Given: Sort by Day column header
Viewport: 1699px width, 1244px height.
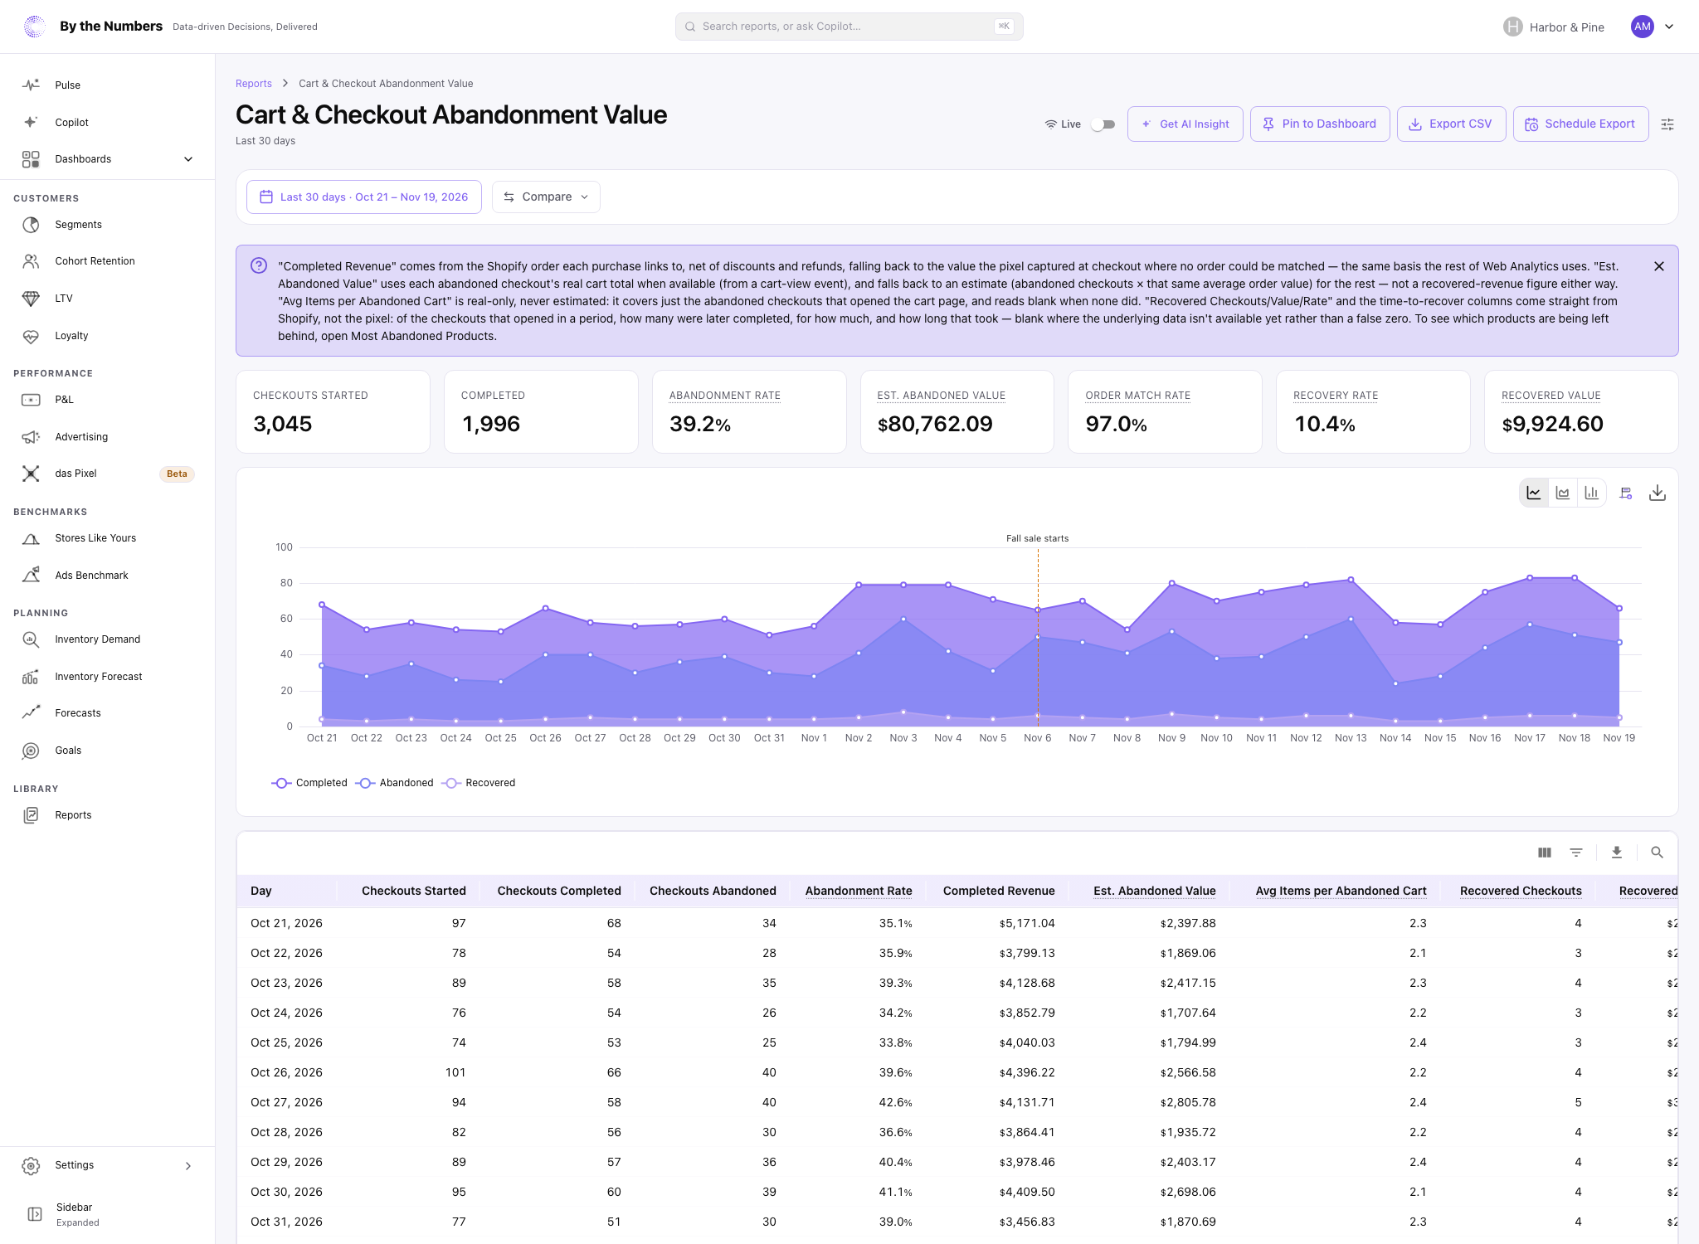Looking at the screenshot, I should 261,891.
